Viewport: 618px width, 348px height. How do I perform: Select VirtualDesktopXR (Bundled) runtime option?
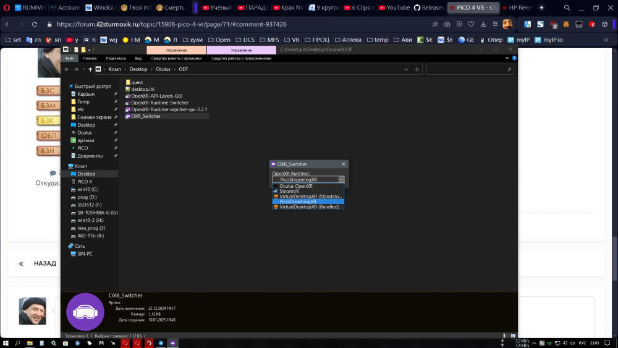[x=308, y=207]
